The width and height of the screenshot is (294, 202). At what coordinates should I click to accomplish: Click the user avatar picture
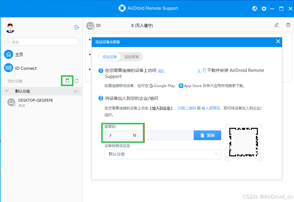(x=10, y=28)
